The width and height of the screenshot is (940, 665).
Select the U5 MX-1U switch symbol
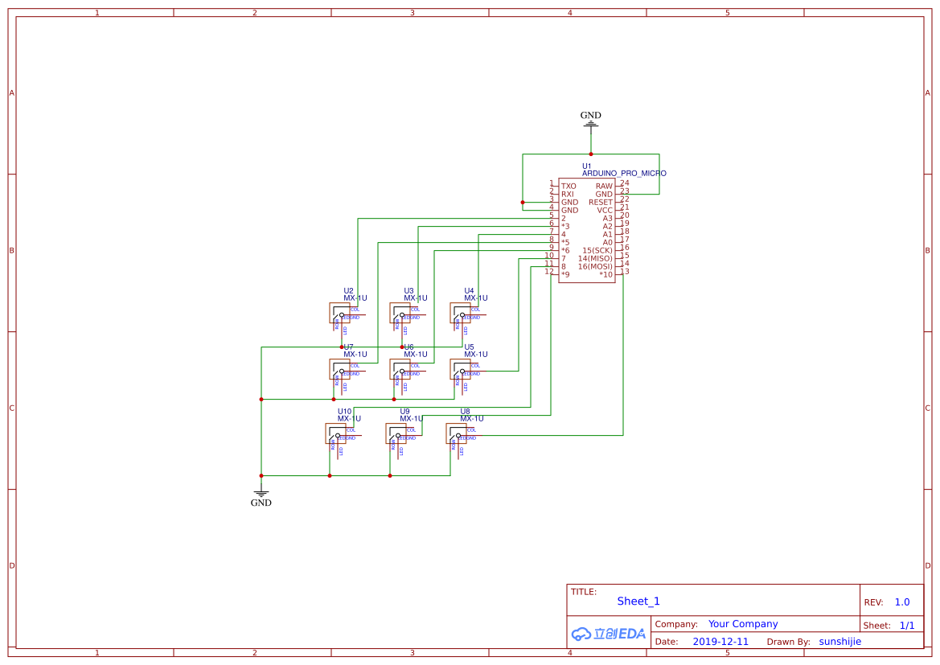point(461,369)
